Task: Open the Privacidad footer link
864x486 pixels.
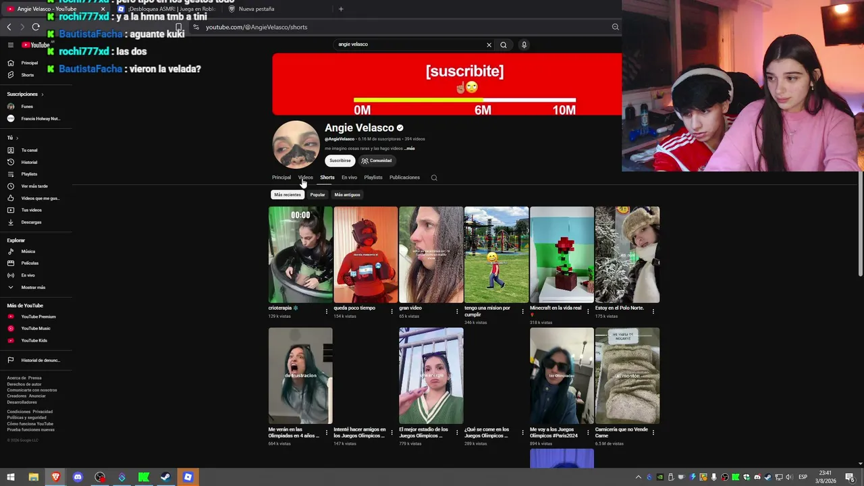Action: (x=43, y=412)
